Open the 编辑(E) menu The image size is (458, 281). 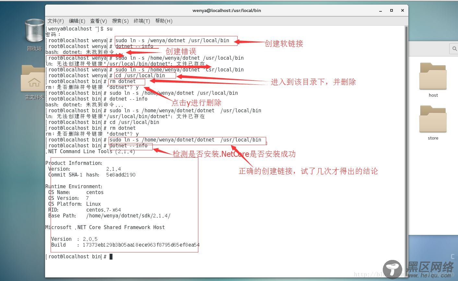(x=77, y=21)
